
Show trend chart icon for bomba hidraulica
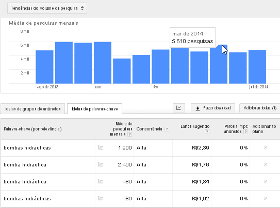[x=101, y=164]
